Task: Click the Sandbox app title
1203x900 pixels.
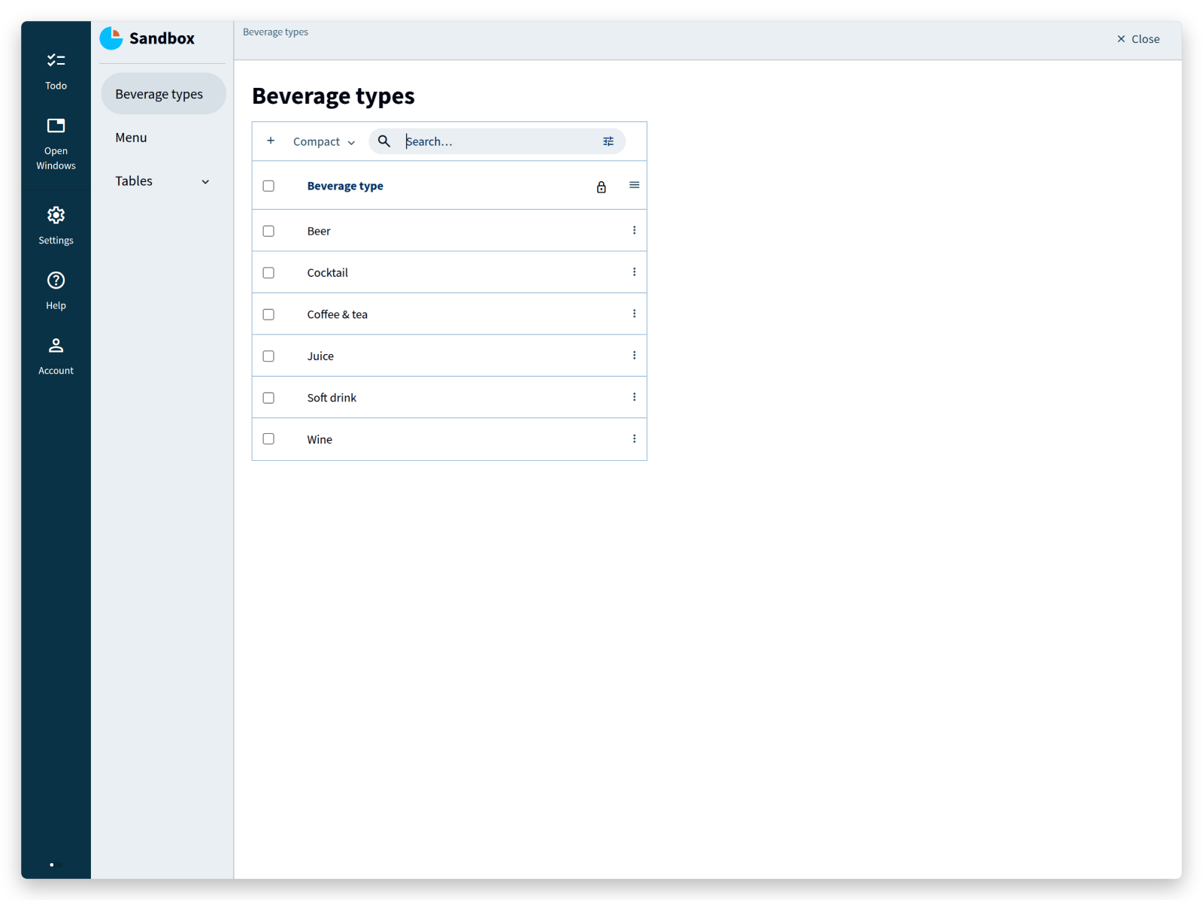Action: coord(162,38)
